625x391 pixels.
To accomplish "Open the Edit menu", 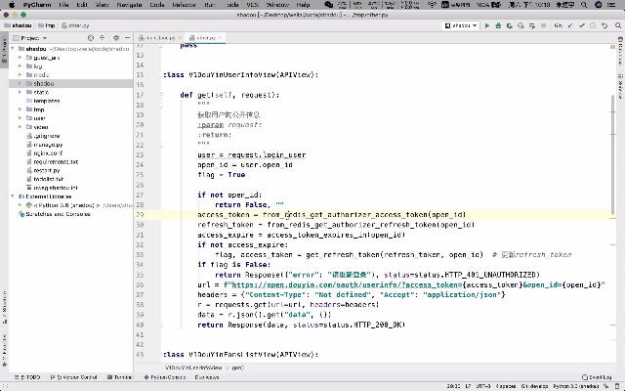I will (82, 5).
